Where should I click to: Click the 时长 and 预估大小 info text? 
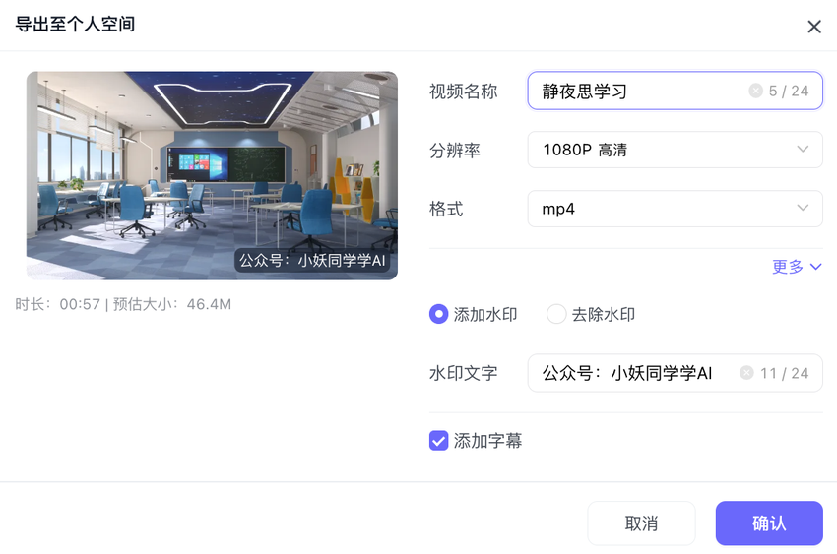click(123, 304)
